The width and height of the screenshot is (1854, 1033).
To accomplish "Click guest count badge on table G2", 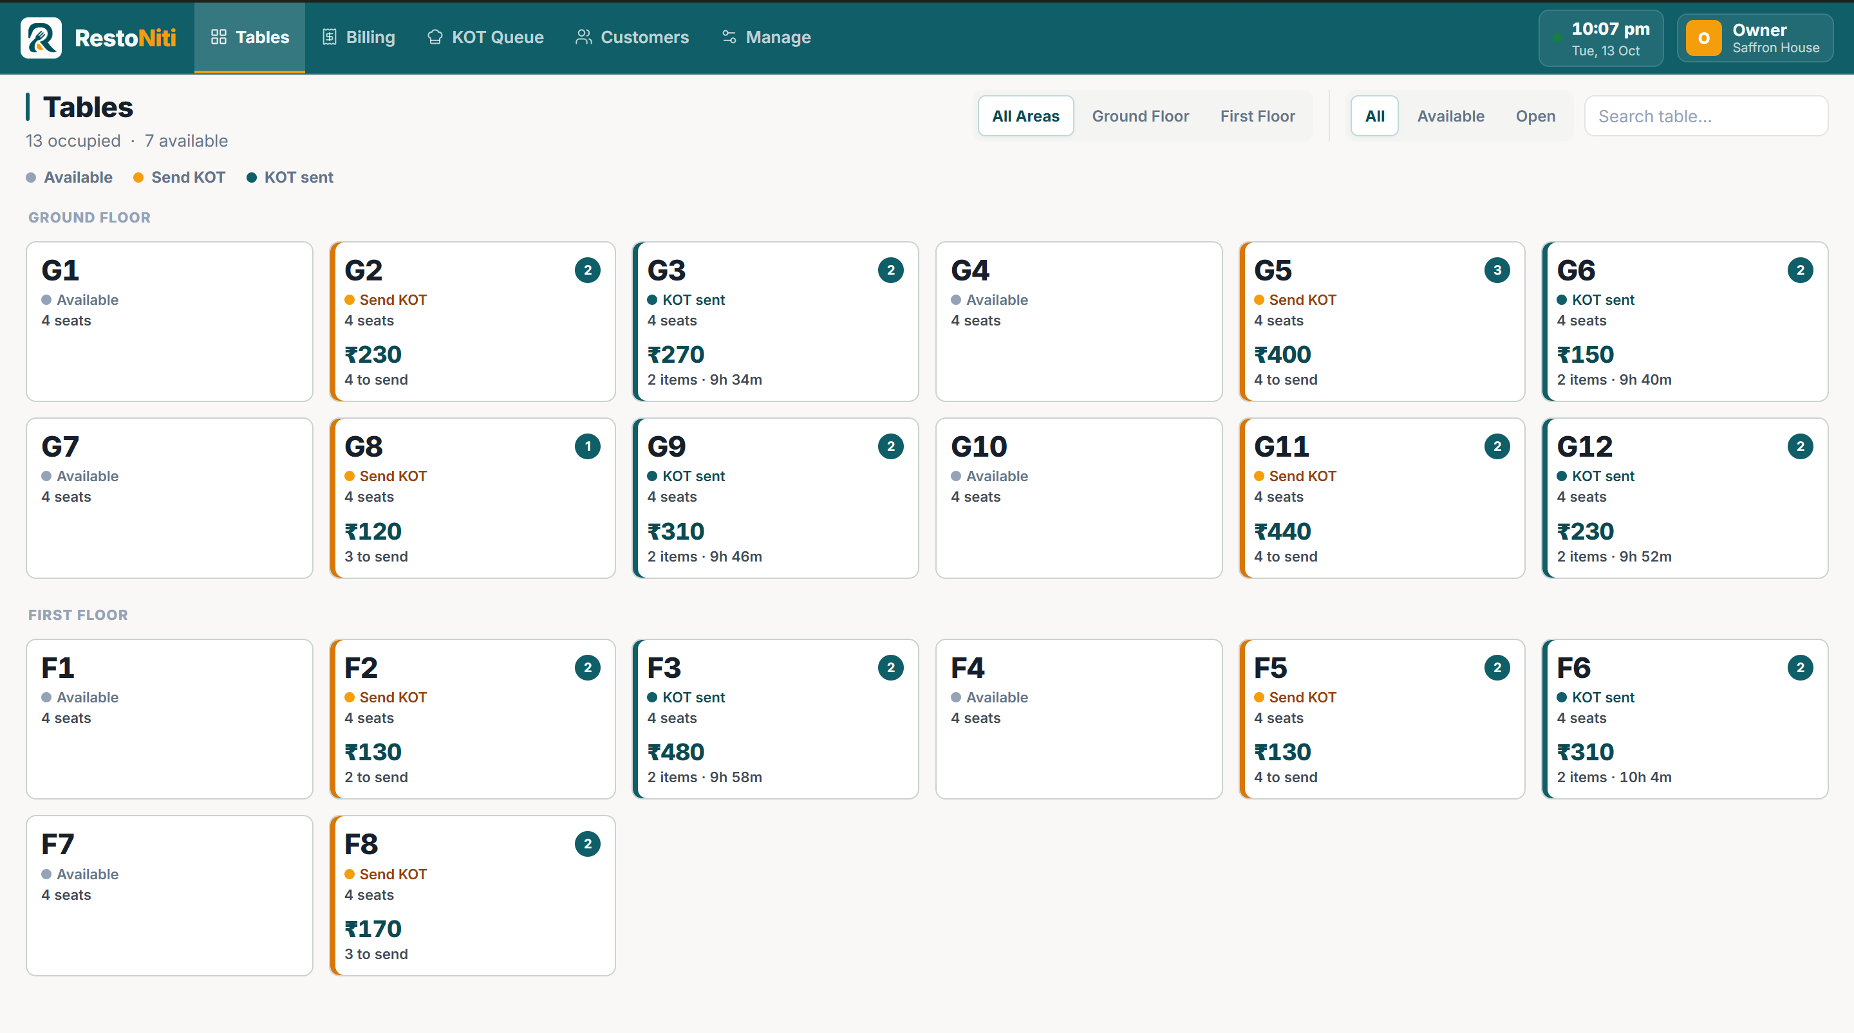I will click(x=587, y=270).
